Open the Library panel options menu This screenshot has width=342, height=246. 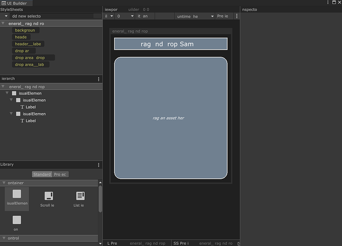99,165
